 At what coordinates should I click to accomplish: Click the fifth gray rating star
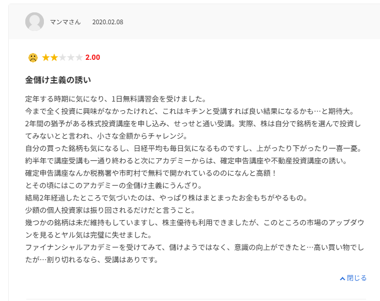click(x=79, y=57)
